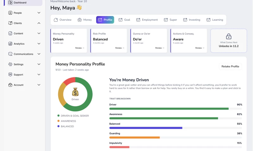Click the Driver 90% progress bar
This screenshot has height=151, width=253.
176,109
